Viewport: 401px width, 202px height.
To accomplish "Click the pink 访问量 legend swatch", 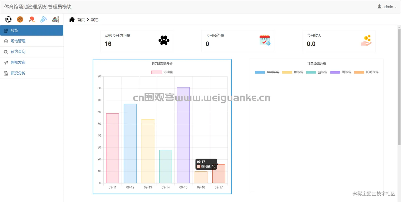I will (x=156, y=72).
